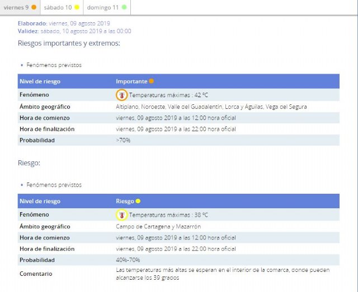Click the second Fenómenos previstos bullet item
Screen dimensions: 358x292
coord(54,185)
